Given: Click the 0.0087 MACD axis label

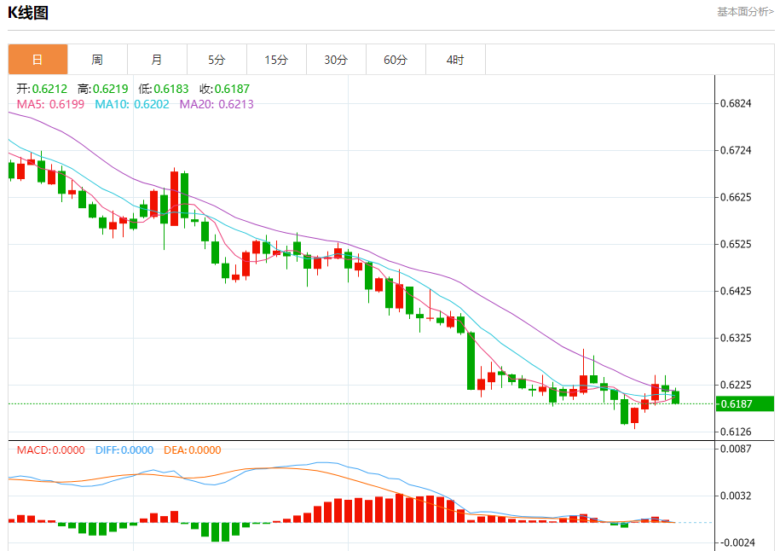Looking at the screenshot, I should coord(736,449).
